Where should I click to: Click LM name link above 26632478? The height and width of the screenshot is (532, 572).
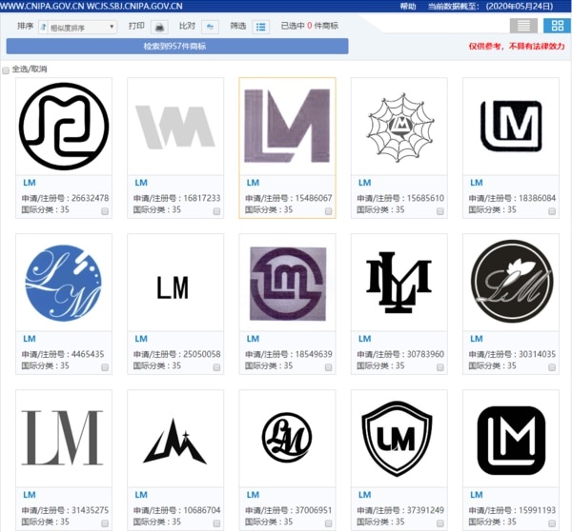[x=30, y=183]
